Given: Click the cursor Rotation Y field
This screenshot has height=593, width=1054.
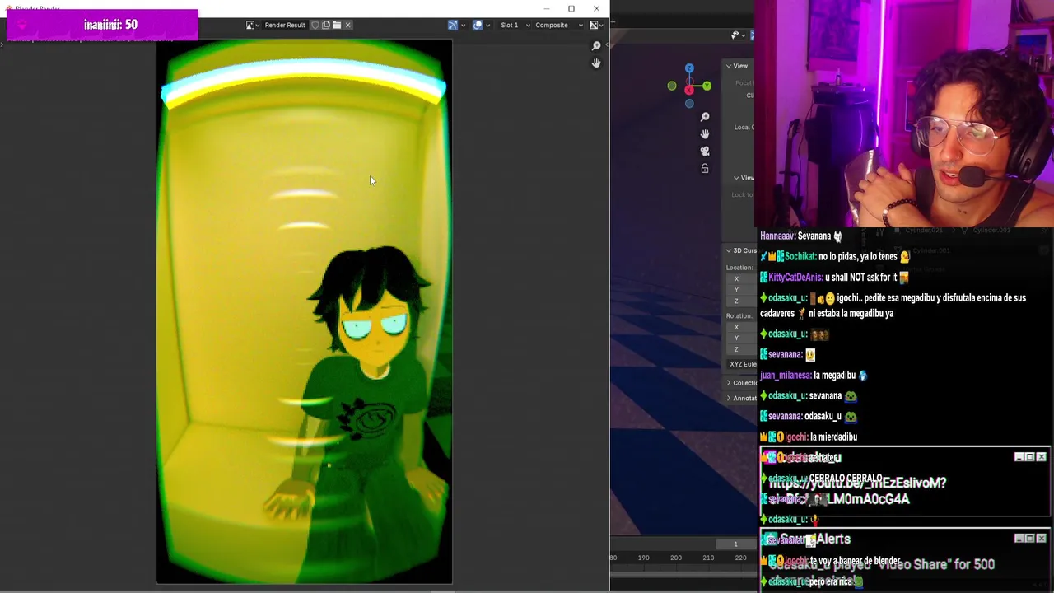Looking at the screenshot, I should point(741,338).
